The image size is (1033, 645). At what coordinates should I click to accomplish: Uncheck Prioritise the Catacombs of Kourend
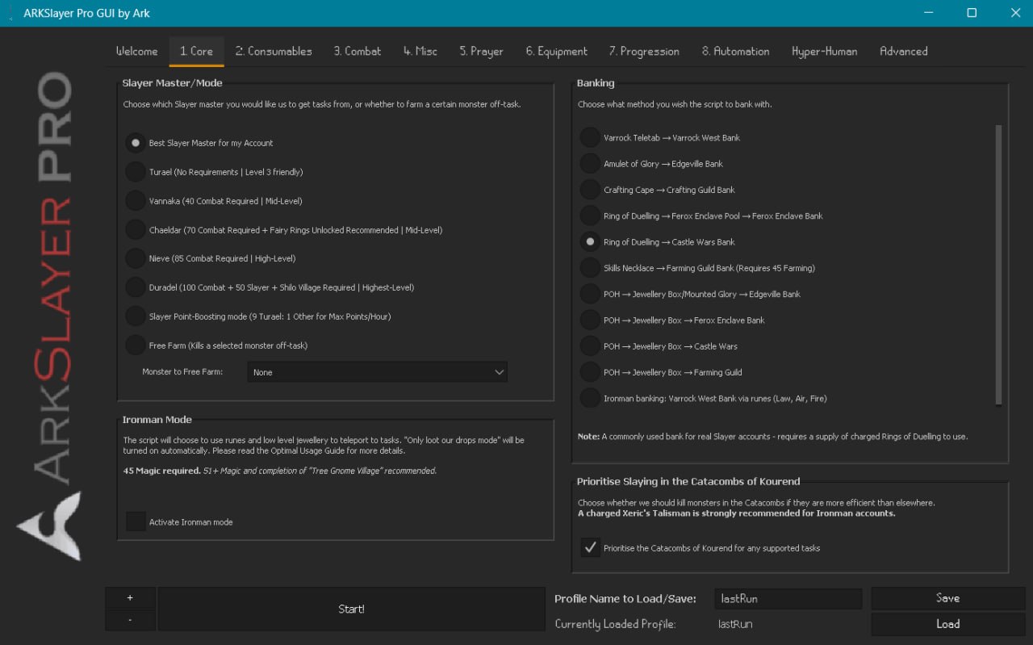tap(590, 547)
